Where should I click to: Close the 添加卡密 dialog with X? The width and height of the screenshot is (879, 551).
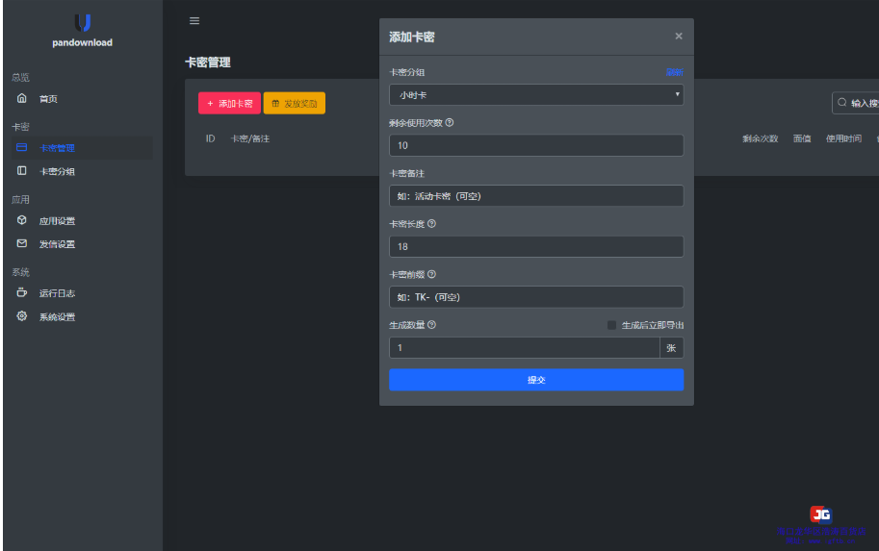click(678, 37)
